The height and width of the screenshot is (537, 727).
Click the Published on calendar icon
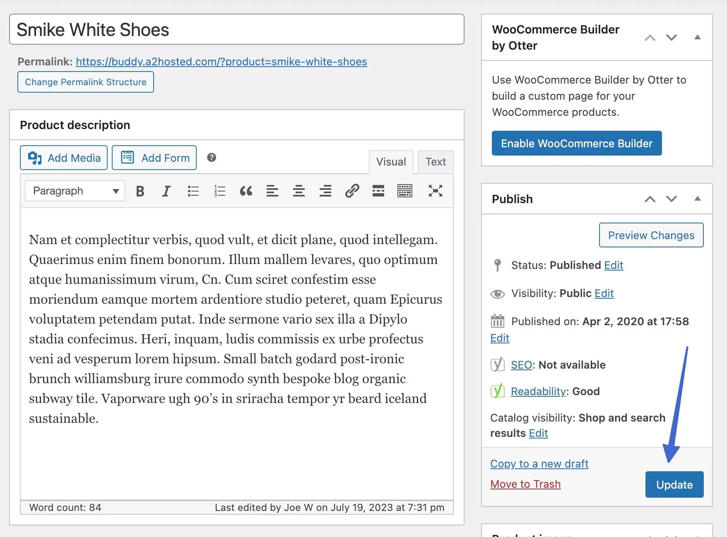(x=498, y=321)
